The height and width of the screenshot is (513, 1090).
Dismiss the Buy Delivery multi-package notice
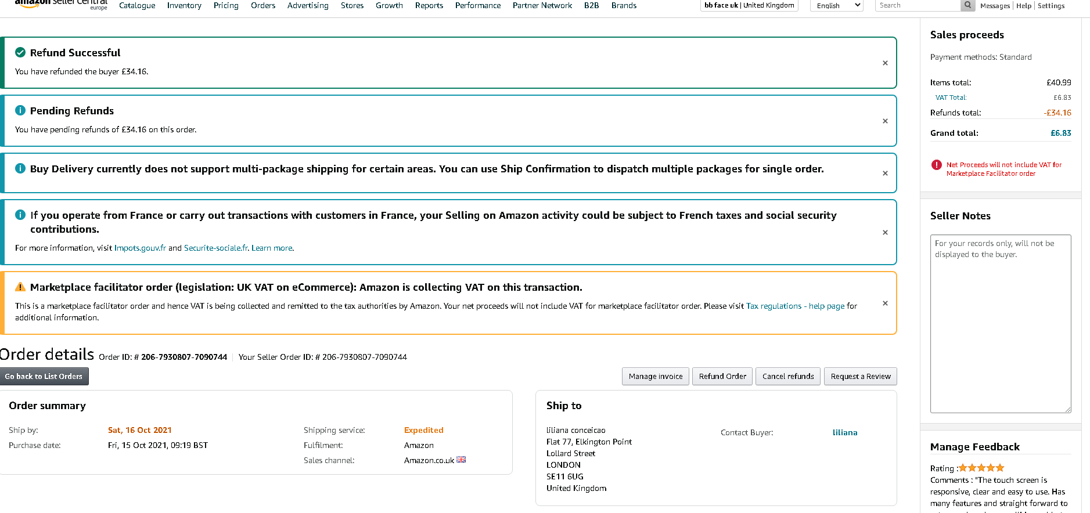pyautogui.click(x=885, y=174)
